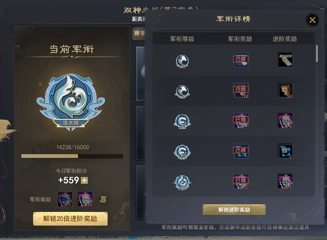The width and height of the screenshot is (327, 240).
Task: Select the third row locked purple reward marked 5
Action: click(x=285, y=121)
